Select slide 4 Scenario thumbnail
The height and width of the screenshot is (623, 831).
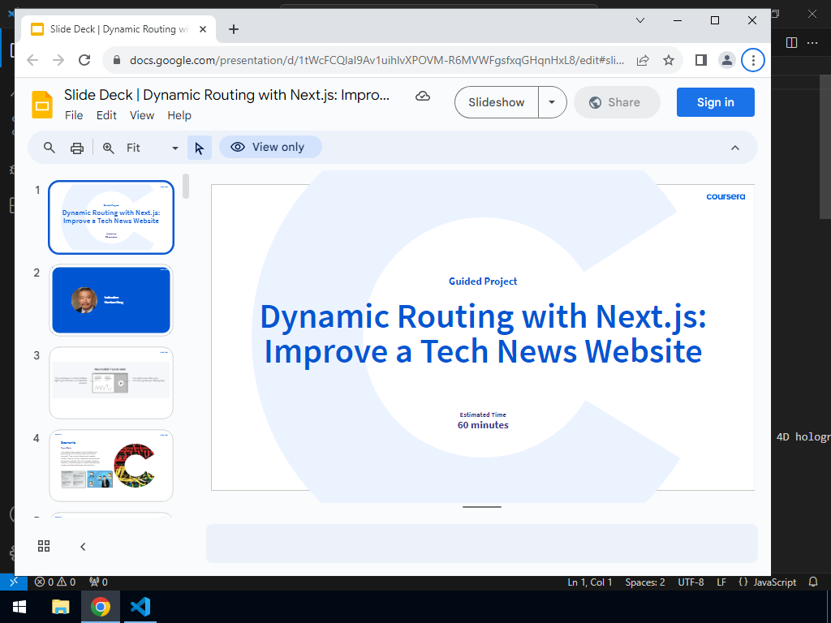(111, 465)
